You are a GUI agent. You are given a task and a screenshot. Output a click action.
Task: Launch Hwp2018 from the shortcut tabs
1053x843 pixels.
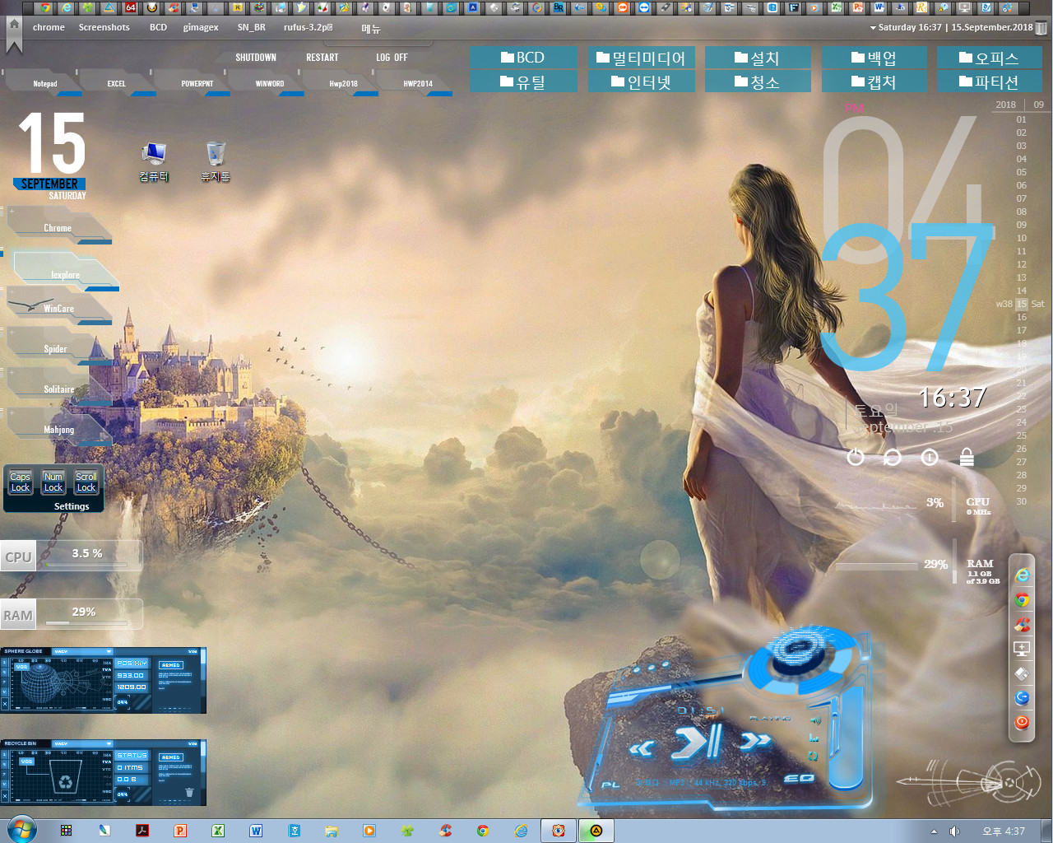pyautogui.click(x=343, y=83)
